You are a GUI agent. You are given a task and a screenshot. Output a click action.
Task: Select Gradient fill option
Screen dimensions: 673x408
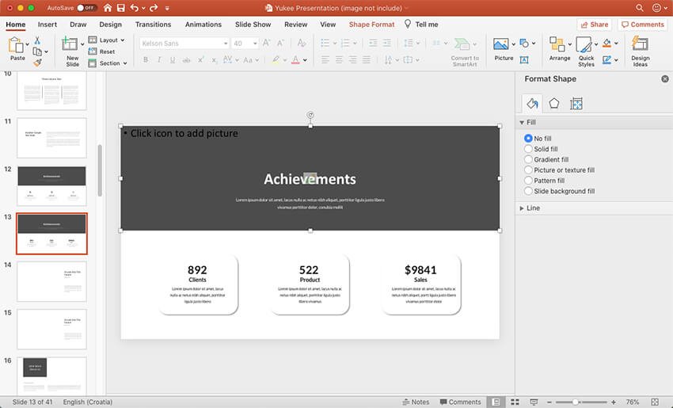[546, 159]
